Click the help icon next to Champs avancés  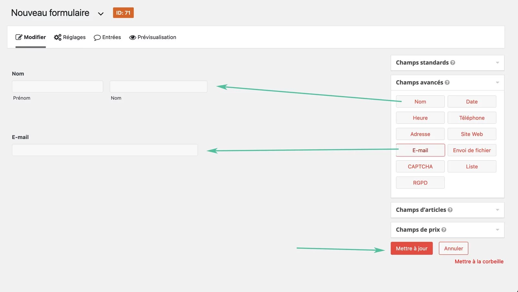click(447, 82)
